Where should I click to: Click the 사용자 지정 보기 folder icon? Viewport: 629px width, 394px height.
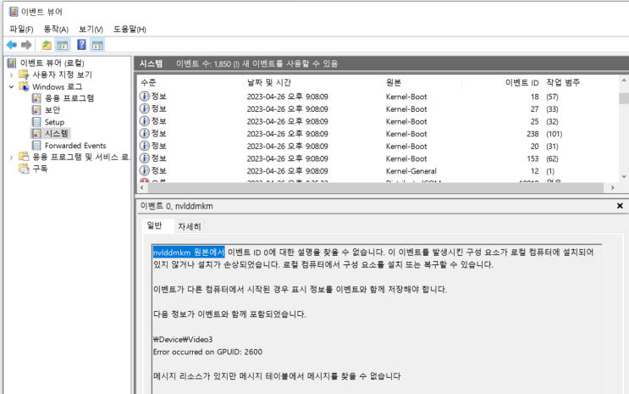pos(24,75)
